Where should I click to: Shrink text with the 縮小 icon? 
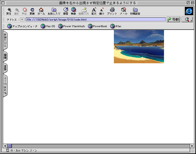[x=102, y=11]
